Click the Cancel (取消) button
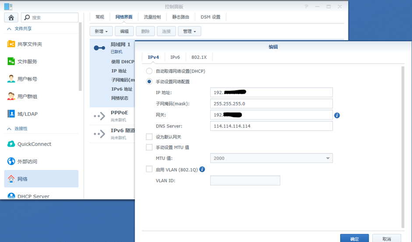412x242 pixels. tap(386, 239)
